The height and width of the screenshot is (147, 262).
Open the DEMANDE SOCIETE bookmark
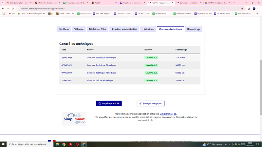tap(203, 14)
